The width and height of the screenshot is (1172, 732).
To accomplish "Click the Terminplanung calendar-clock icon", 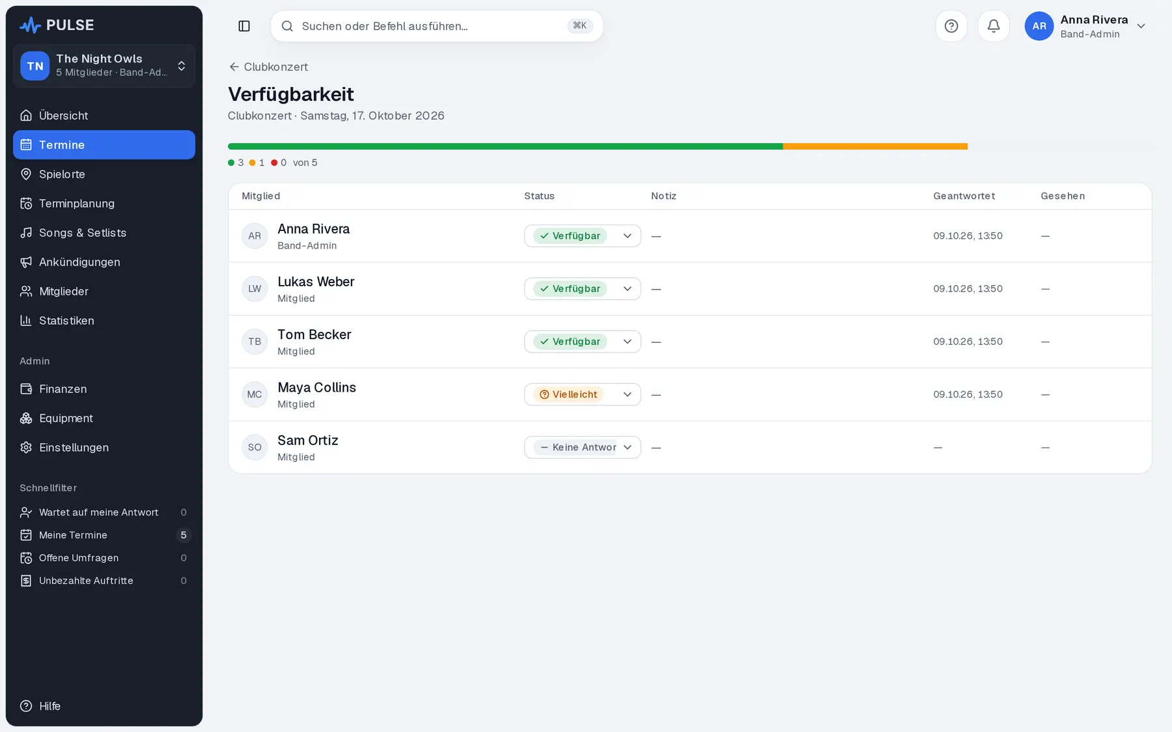I will pos(26,203).
